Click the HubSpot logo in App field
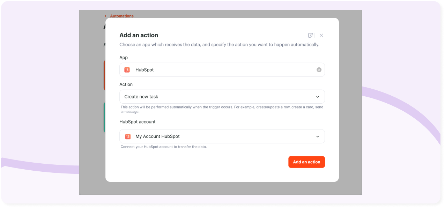This screenshot has height=208, width=445. (x=127, y=70)
